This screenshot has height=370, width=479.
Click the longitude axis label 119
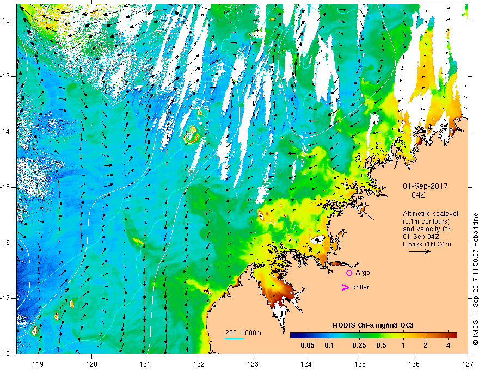[x=38, y=364]
